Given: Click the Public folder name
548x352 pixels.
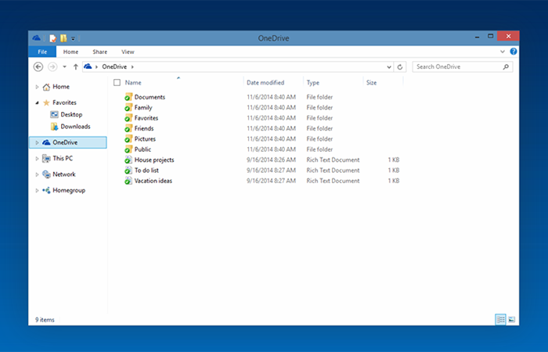Looking at the screenshot, I should (x=142, y=149).
